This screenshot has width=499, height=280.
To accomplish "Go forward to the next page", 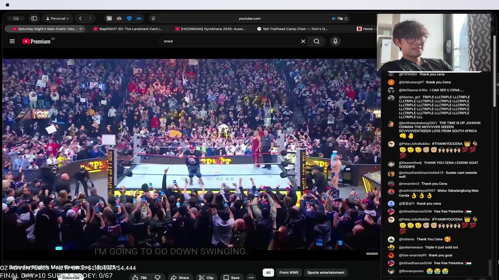I will [90, 18].
